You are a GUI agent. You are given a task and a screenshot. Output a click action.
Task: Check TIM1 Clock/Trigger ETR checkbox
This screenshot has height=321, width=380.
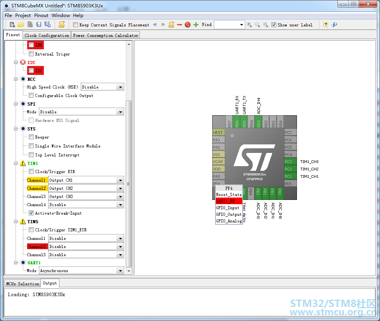click(x=31, y=172)
